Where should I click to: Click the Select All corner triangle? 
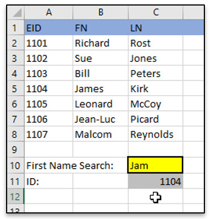(15, 13)
